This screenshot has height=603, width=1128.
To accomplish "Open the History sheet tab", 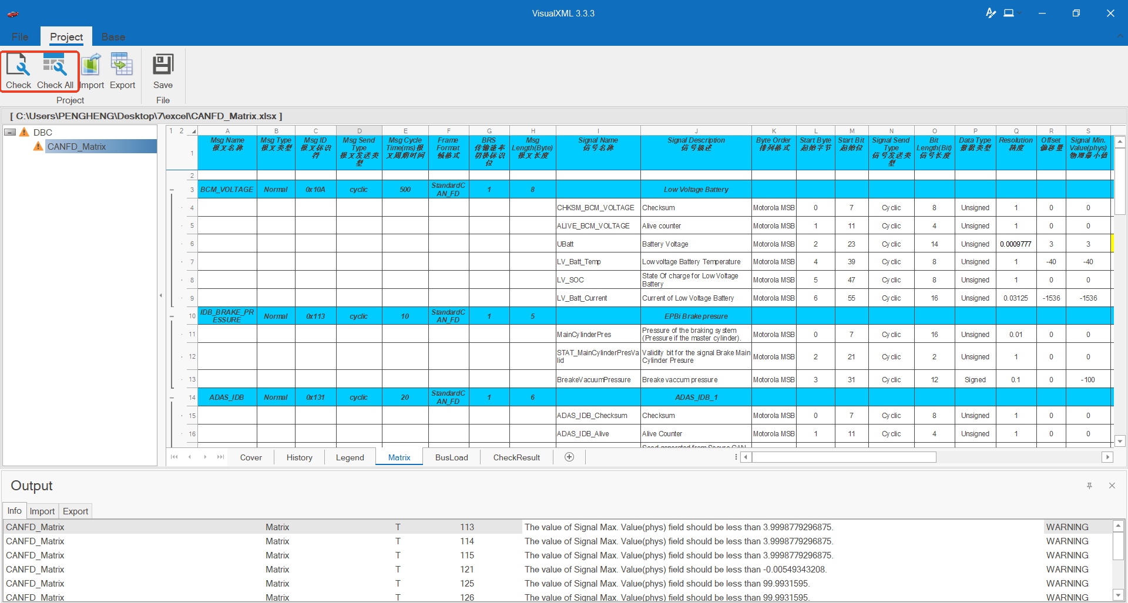I will [300, 457].
